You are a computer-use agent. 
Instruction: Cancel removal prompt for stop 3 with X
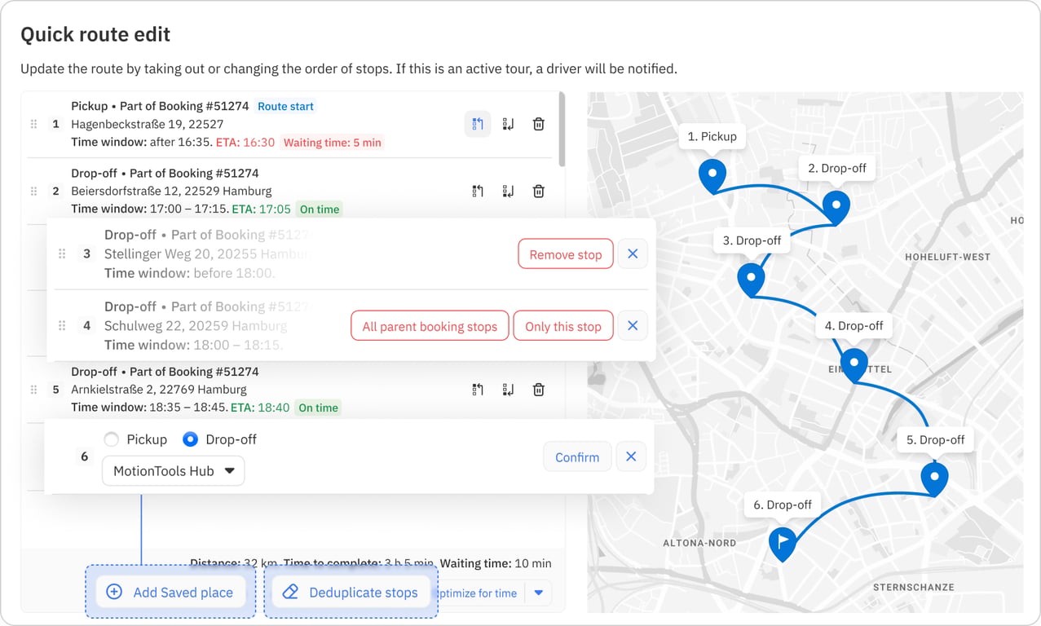pos(633,254)
